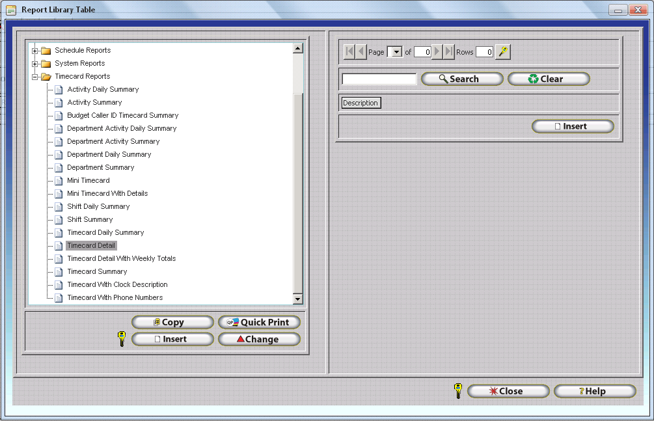The image size is (654, 421).
Task: Click key icon next to left Insert button
Action: pos(121,339)
